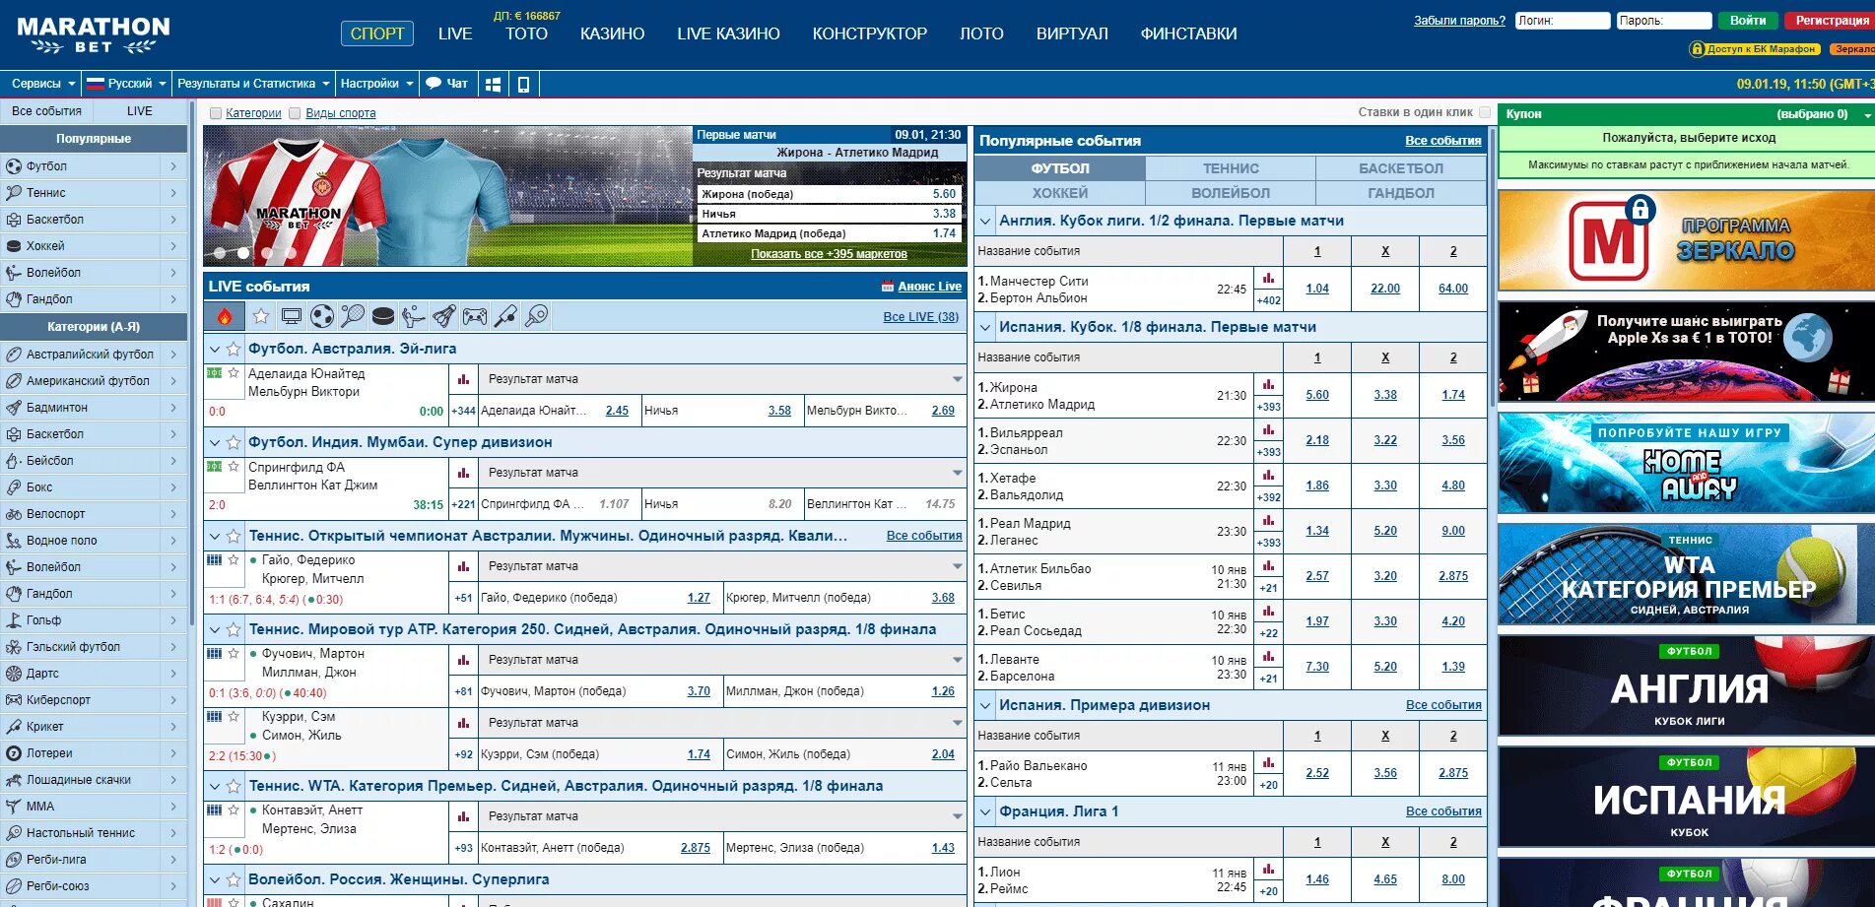
Task: Filter LIVE events by cricket bat icon
Action: (x=505, y=316)
